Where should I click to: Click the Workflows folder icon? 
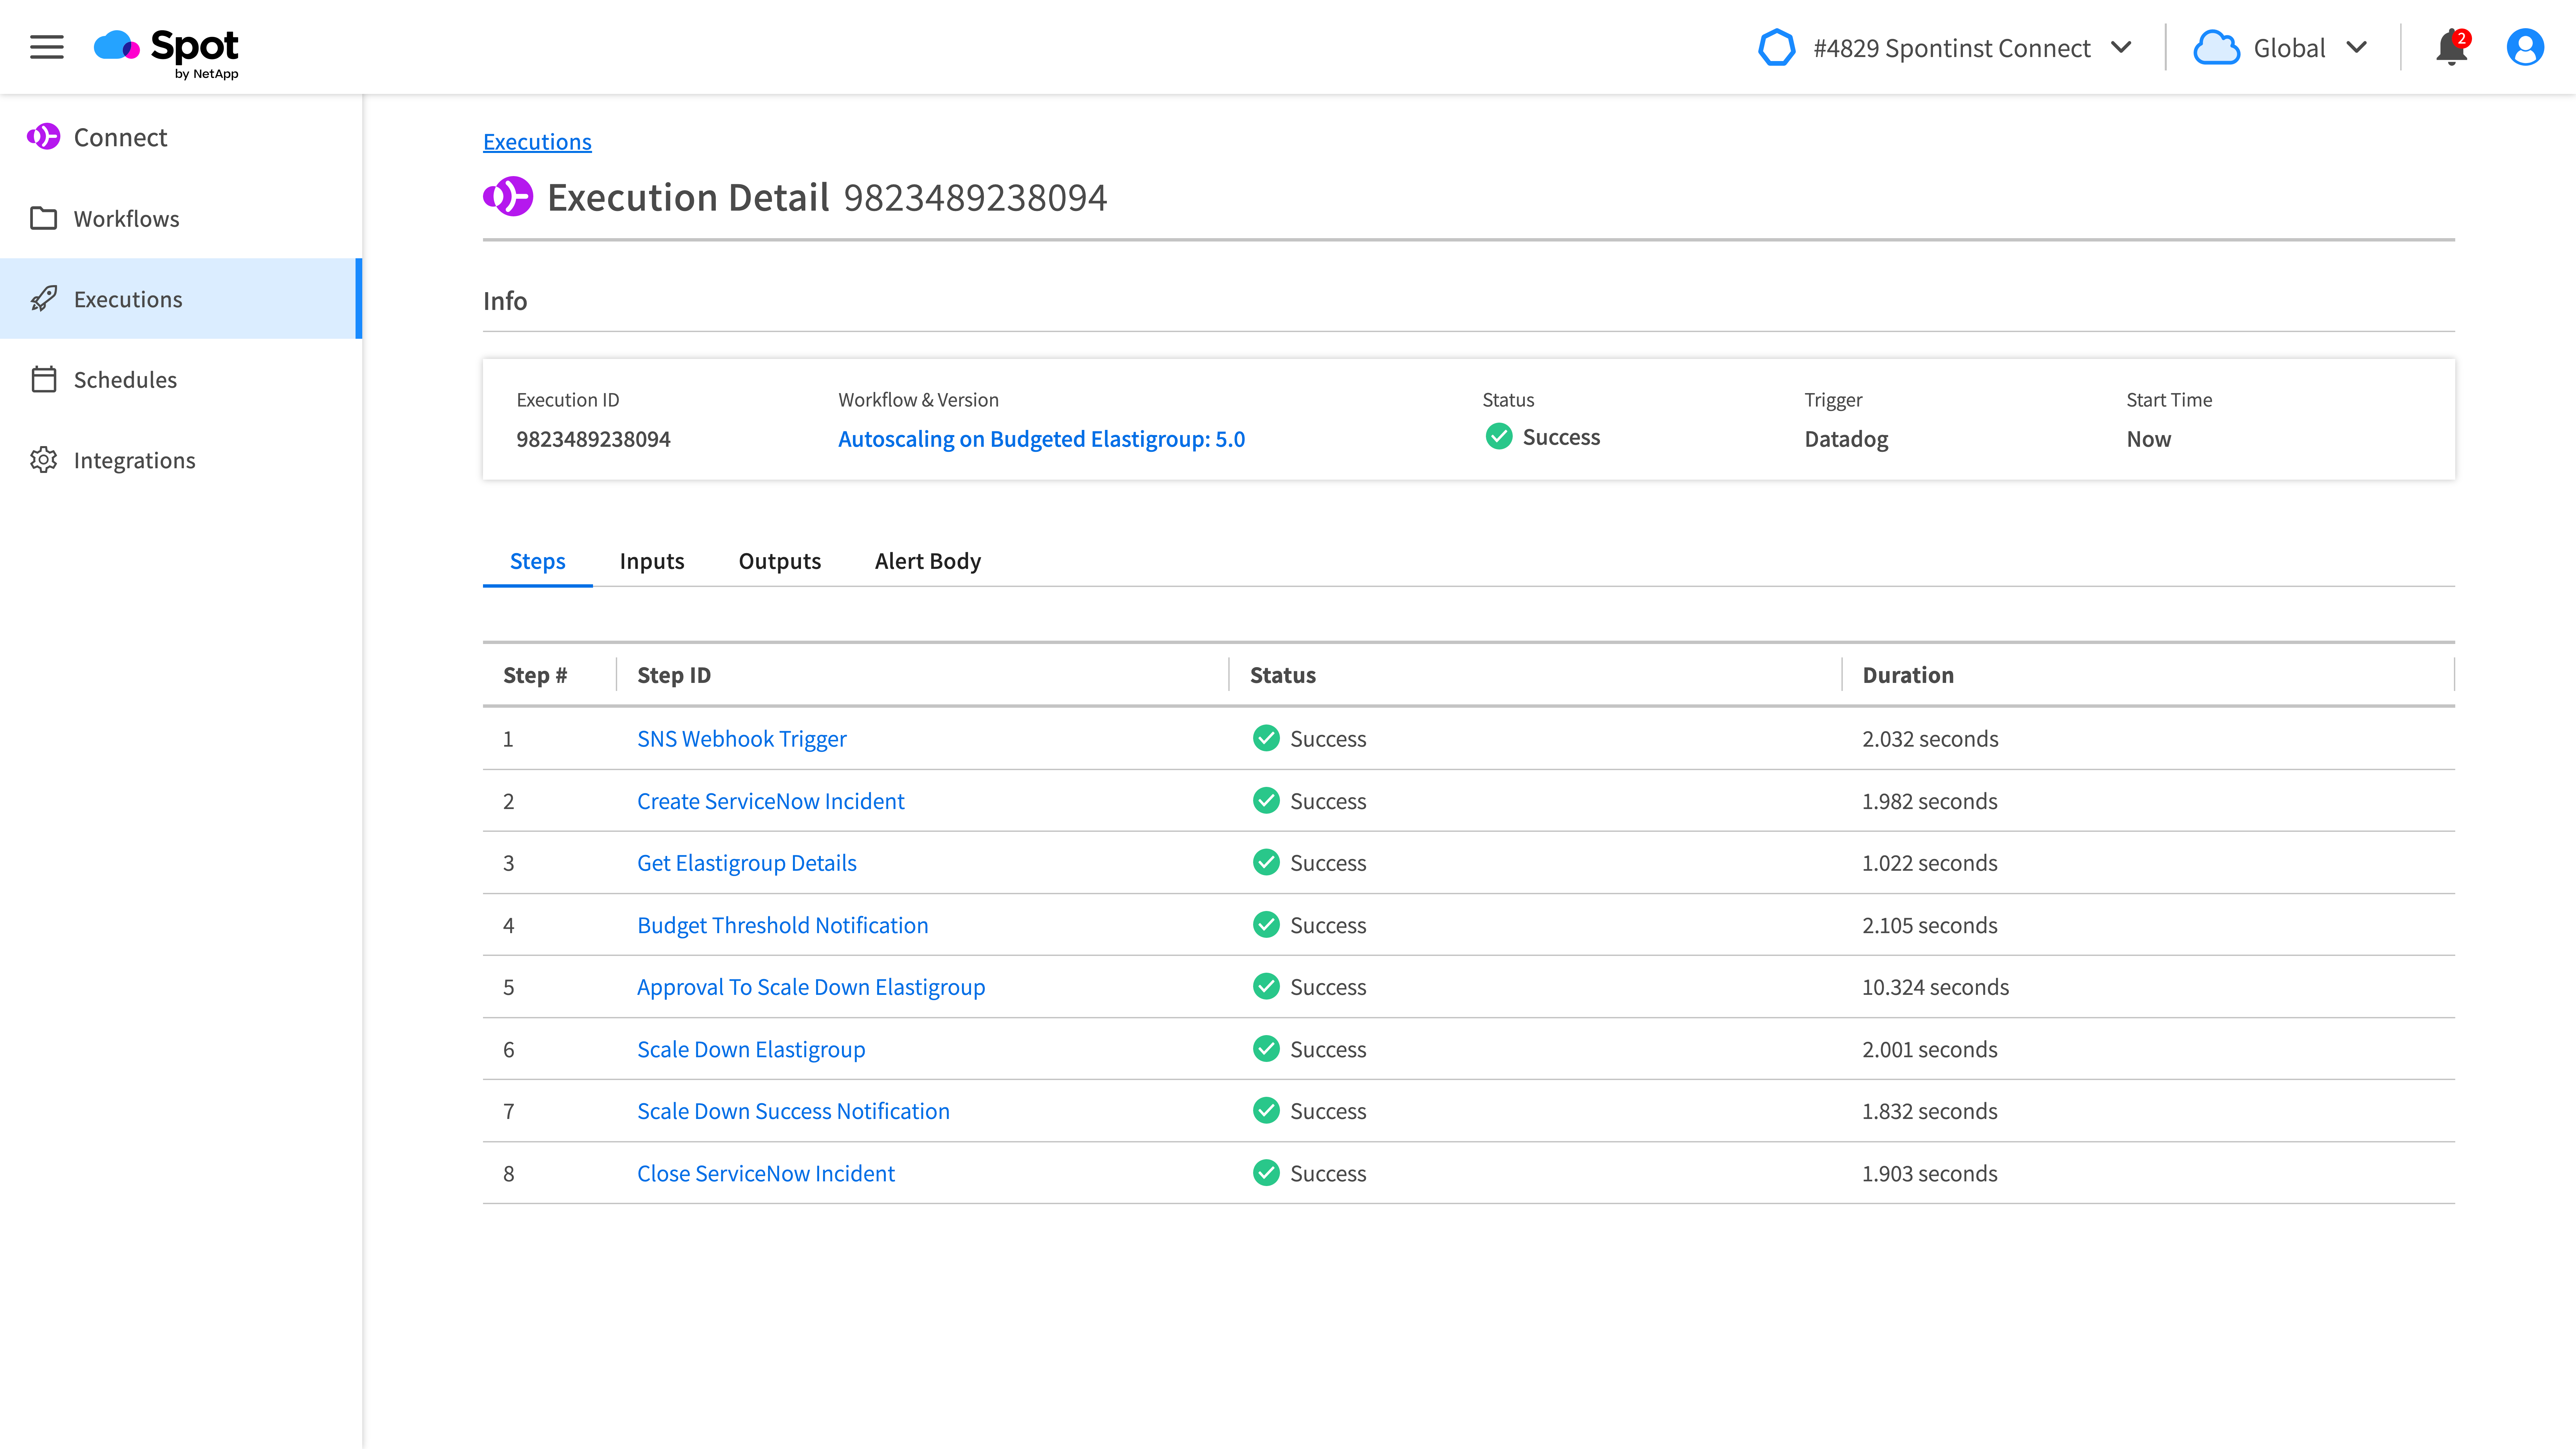coord(43,218)
